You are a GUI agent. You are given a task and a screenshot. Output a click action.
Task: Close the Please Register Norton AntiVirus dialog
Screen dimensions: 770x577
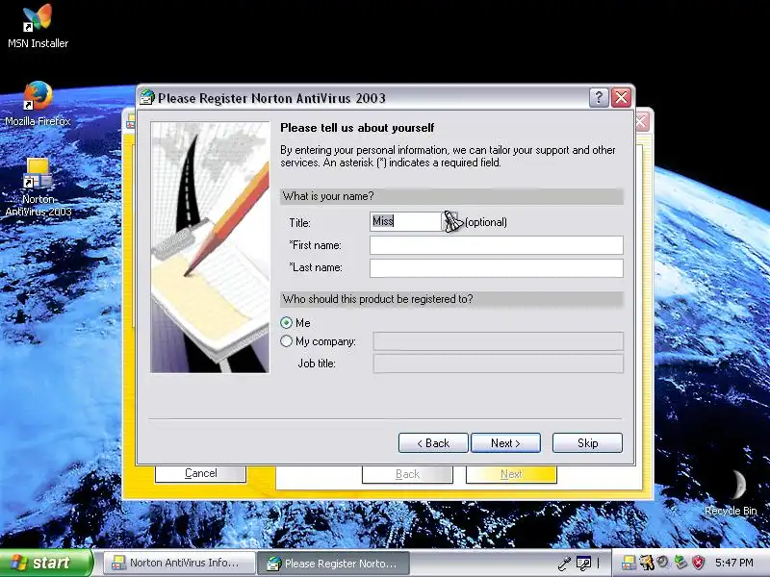coord(621,98)
